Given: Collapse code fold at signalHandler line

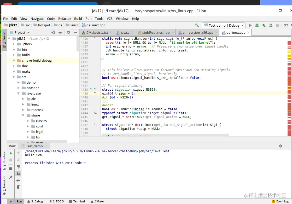Looking at the screenshot, I should coord(101,39).
